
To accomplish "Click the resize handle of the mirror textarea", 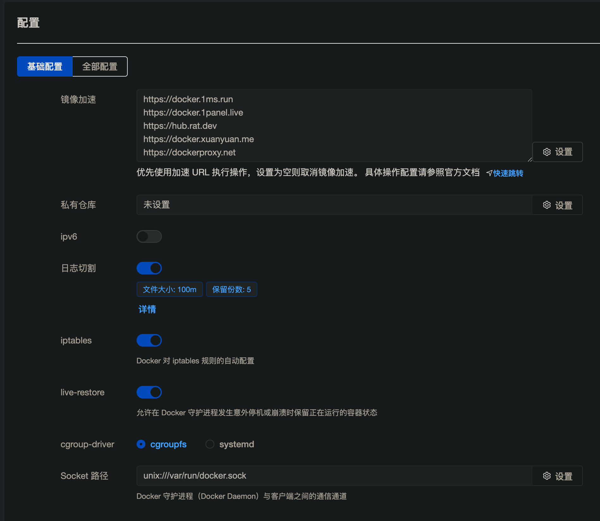I will point(530,160).
